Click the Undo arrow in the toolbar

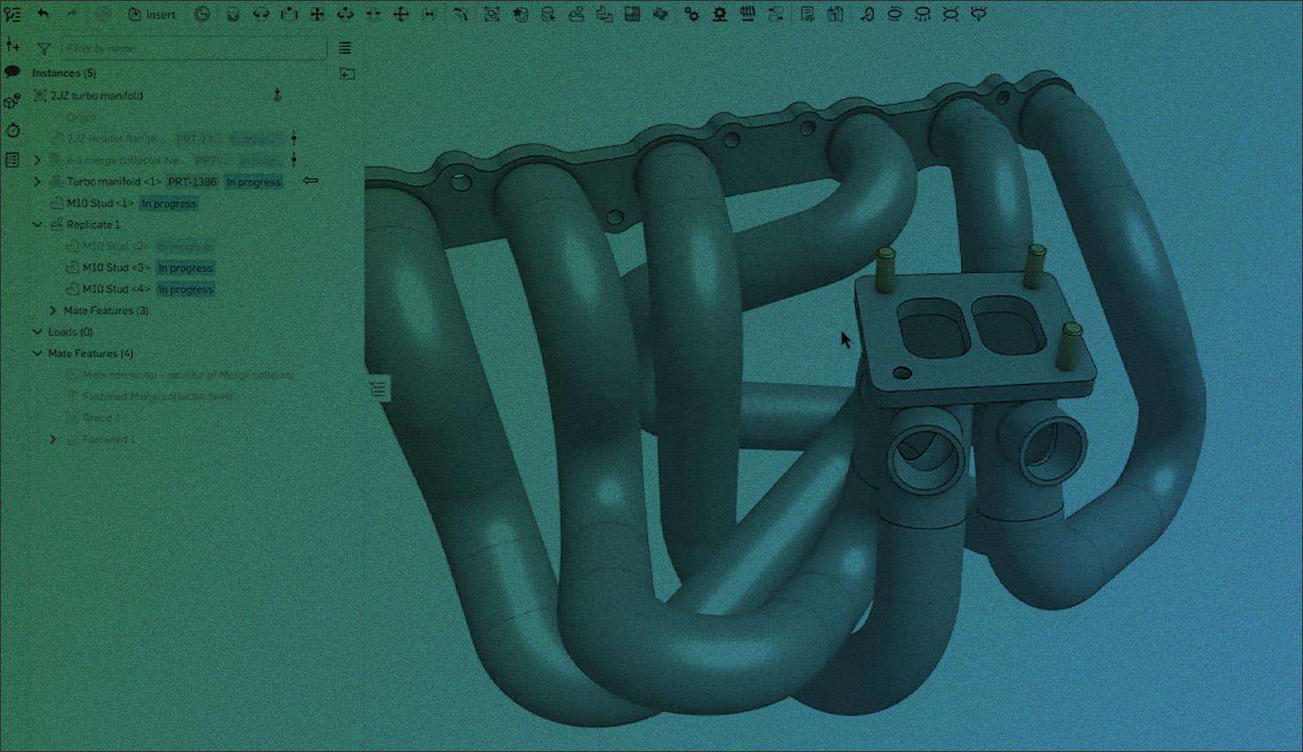click(43, 14)
